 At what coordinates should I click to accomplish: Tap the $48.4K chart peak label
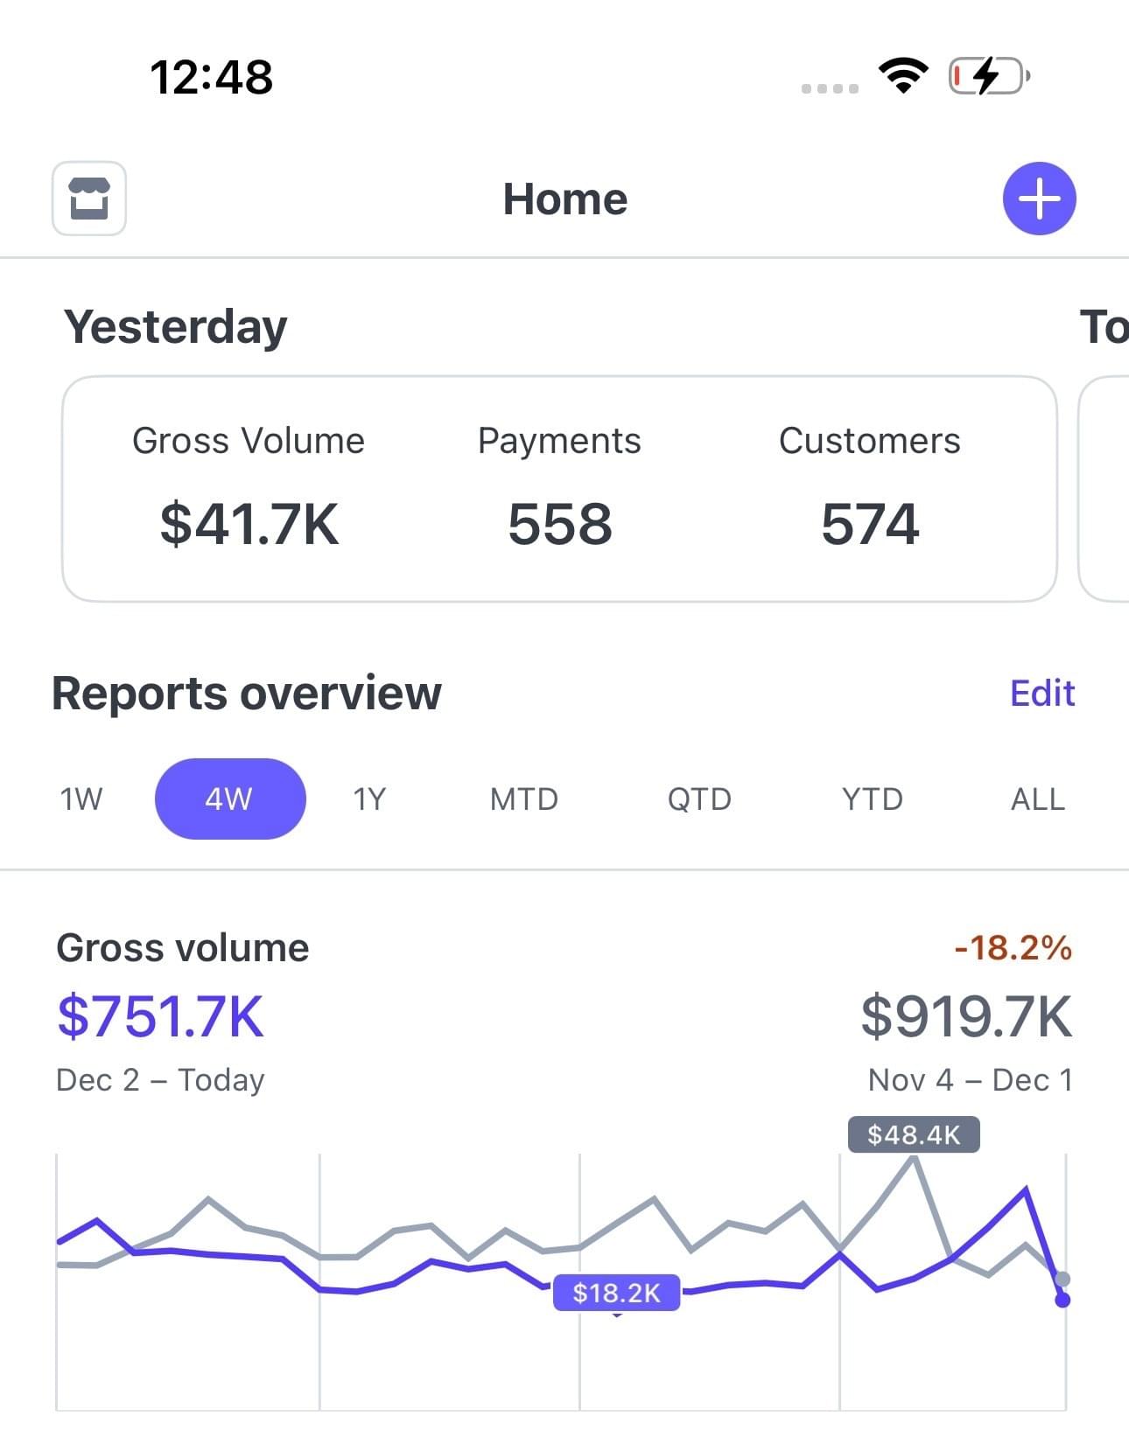click(913, 1134)
